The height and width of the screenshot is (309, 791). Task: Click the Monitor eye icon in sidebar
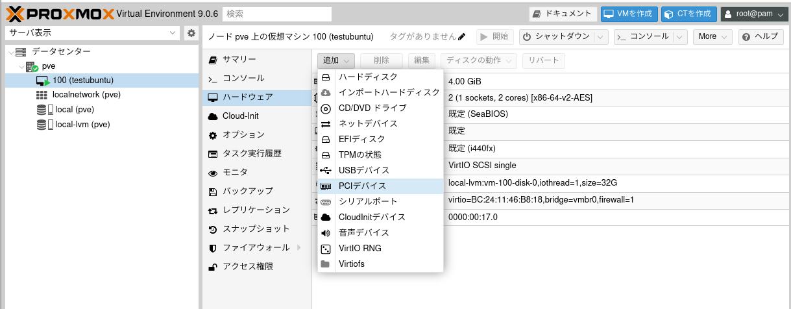pos(212,173)
